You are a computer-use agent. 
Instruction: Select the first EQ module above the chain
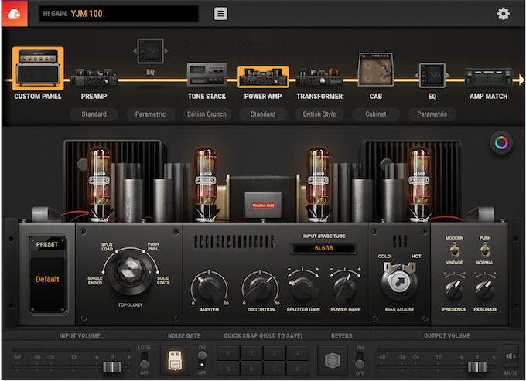(150, 51)
